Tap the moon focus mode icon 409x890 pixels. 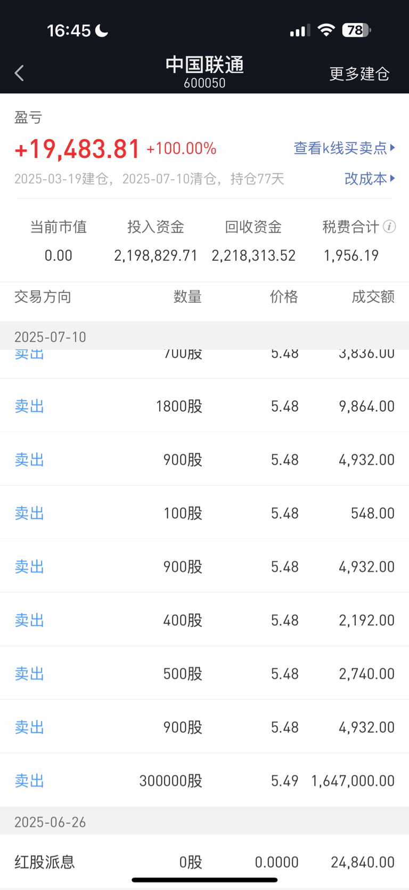(102, 30)
